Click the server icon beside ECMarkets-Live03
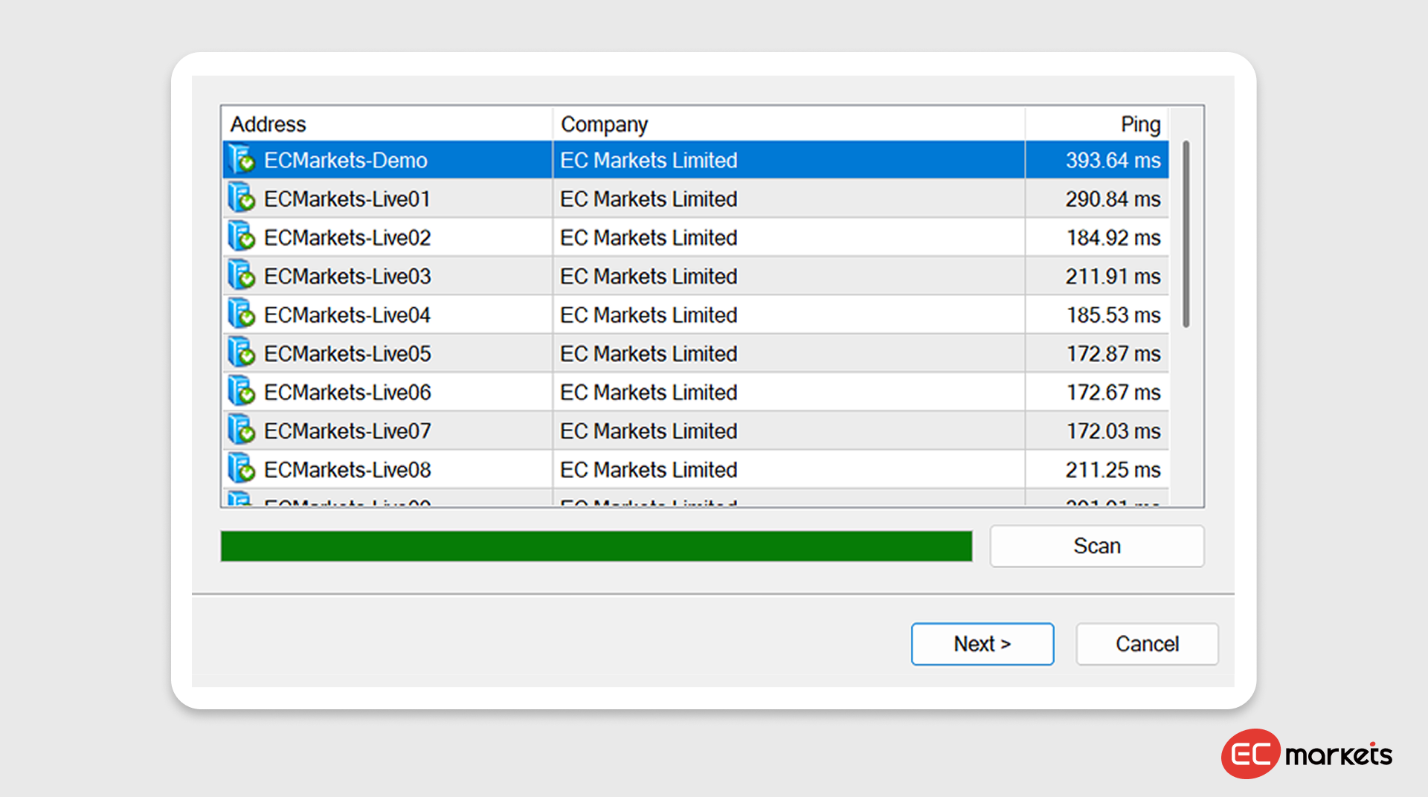The height and width of the screenshot is (797, 1428). 241,275
